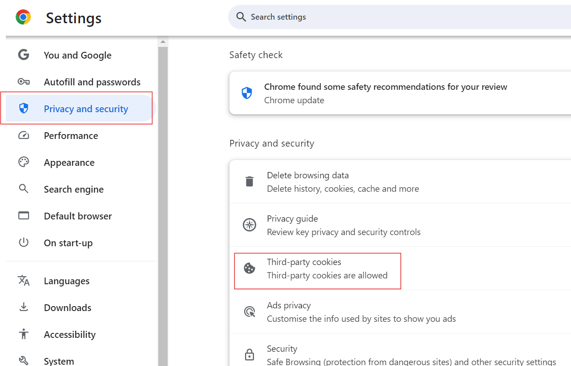Click the shield icon beside Privacy and security
This screenshot has height=366, width=571.
24,108
